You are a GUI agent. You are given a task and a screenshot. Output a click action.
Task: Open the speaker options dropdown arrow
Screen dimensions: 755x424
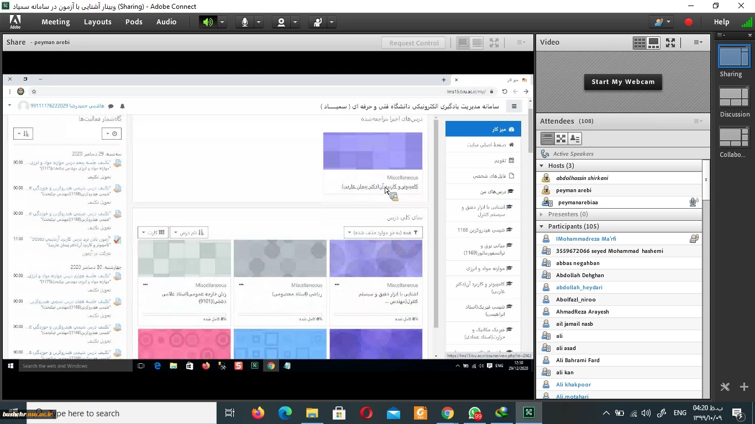click(222, 22)
